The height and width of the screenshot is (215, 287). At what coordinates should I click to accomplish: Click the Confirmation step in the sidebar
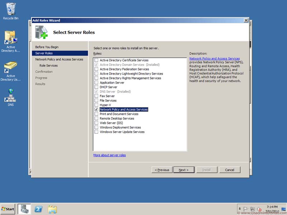(x=44, y=72)
